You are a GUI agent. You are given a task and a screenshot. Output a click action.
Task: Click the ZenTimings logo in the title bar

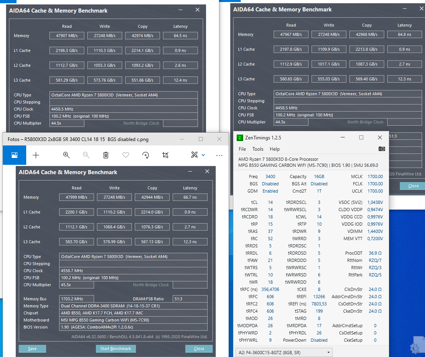[241, 137]
